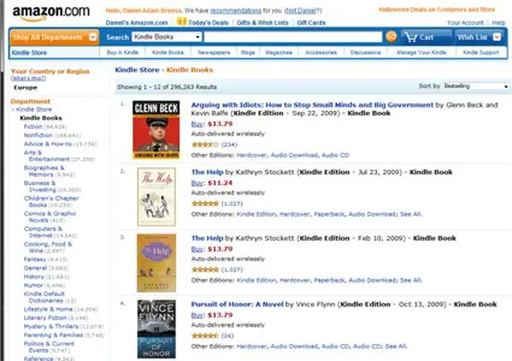
Task: Open Computers & Internet category
Action: (x=43, y=232)
